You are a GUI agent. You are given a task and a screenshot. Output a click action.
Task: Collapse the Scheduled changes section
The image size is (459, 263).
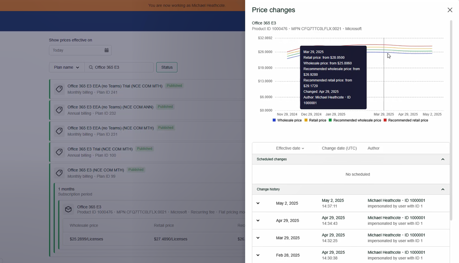443,159
